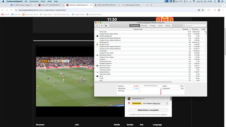Switch to the Hálózat tab
Viewport: 226px width, 127px height.
coord(168,26)
